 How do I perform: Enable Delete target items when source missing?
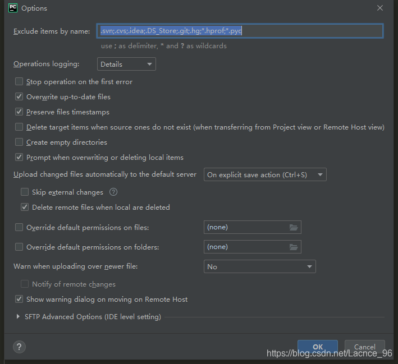[19, 127]
